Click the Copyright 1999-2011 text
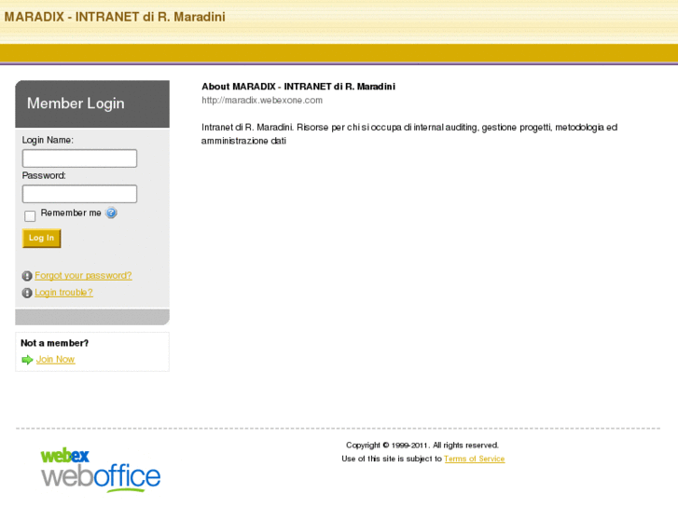The image size is (678, 508). (x=422, y=446)
